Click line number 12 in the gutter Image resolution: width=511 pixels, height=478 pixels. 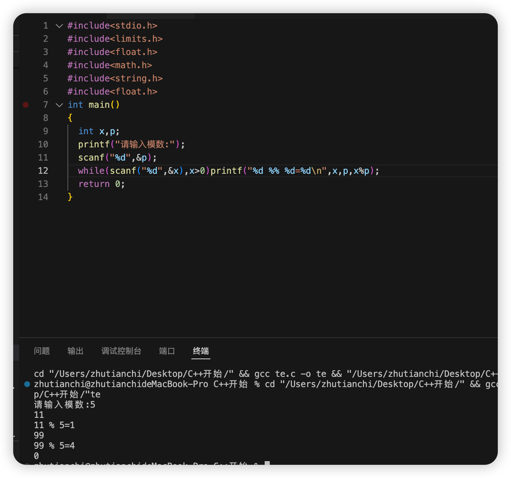tap(43, 171)
